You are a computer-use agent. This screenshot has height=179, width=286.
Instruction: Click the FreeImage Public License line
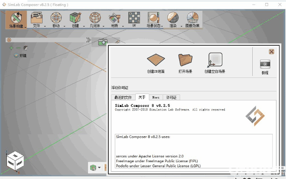(157, 161)
